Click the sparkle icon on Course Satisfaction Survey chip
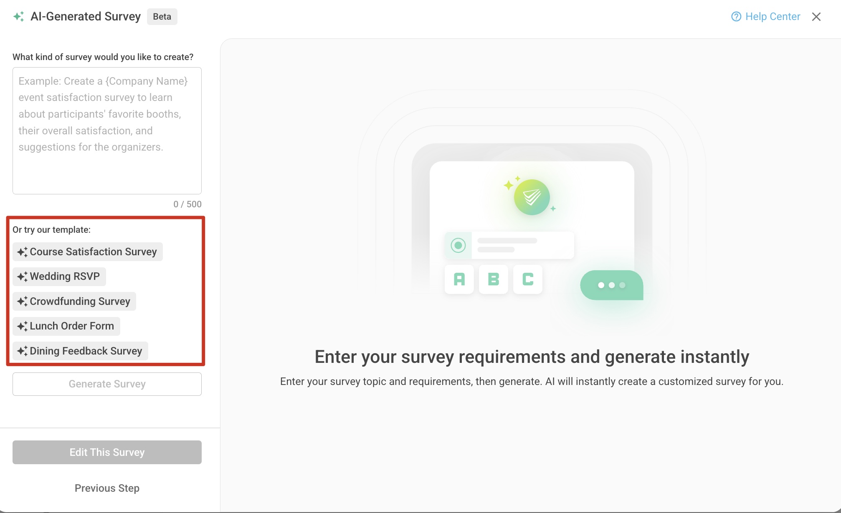This screenshot has width=841, height=513. coord(23,251)
